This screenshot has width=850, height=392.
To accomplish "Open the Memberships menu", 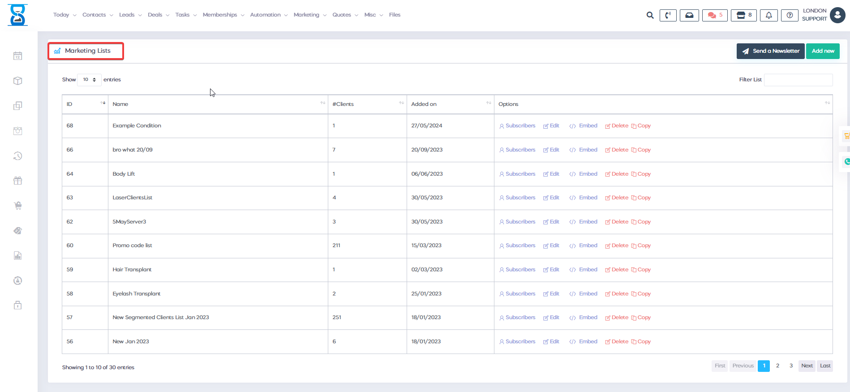I will coord(223,15).
